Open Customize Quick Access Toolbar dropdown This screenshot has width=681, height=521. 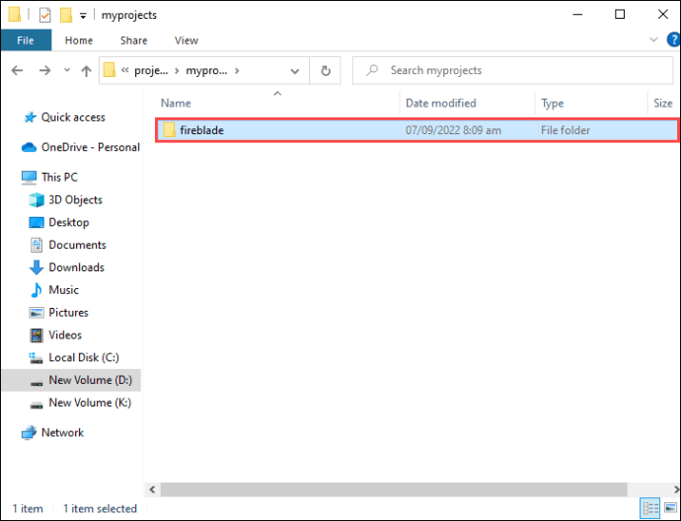tap(85, 15)
